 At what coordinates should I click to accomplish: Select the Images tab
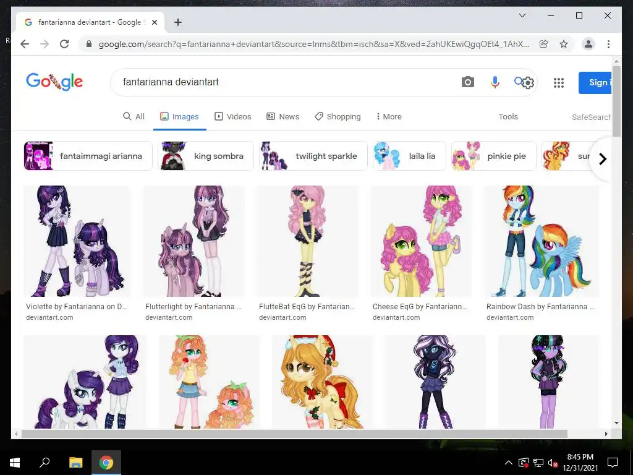point(180,116)
